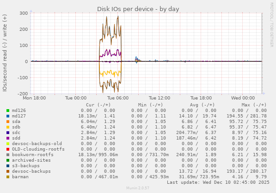The image size is (276, 193).
Task: Select the md126 legend label
Action: point(19,111)
